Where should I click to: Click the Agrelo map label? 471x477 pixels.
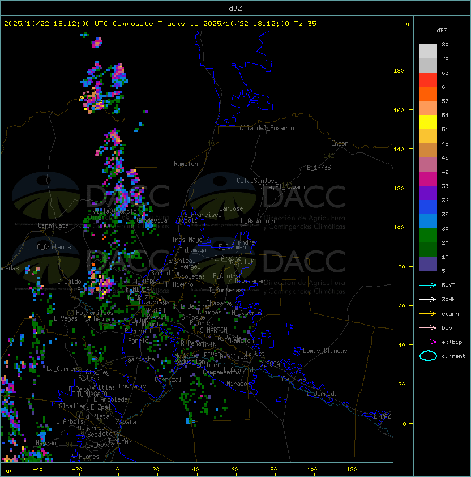[138, 340]
